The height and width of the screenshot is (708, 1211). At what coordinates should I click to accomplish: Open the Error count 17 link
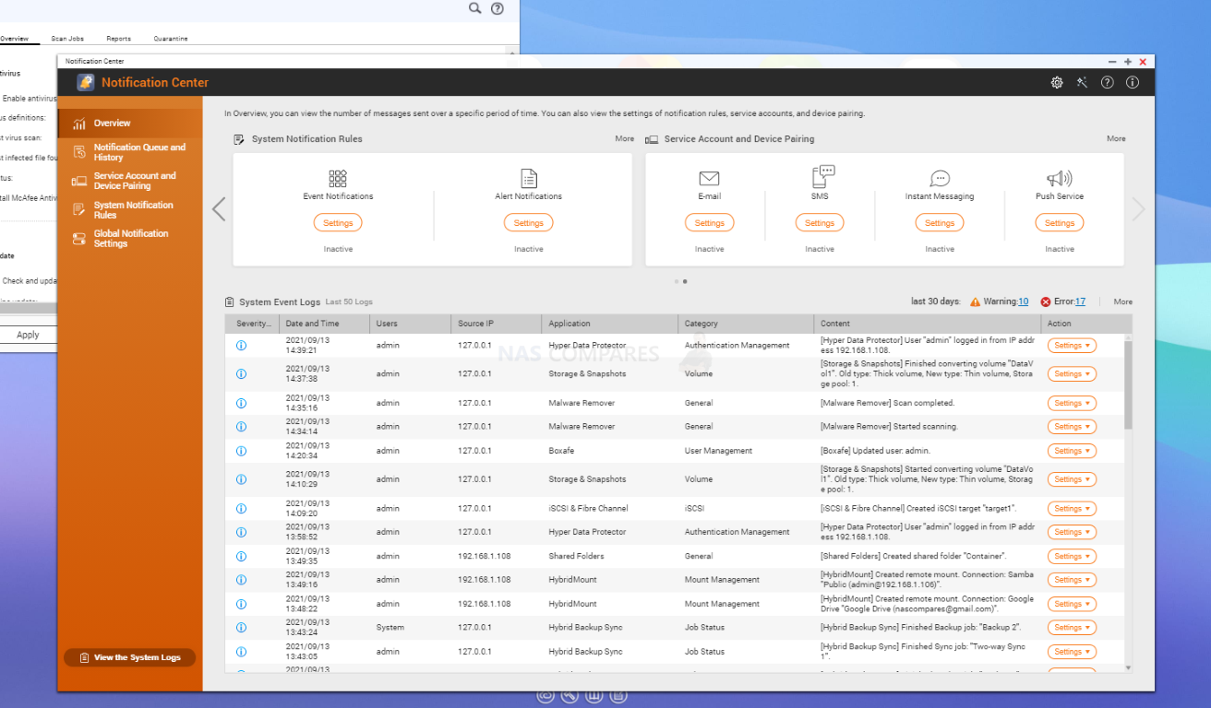[1080, 301]
